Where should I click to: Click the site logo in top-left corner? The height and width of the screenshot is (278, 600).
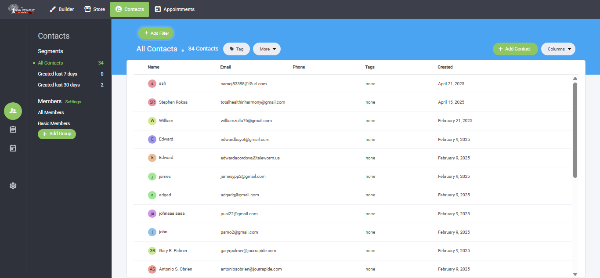[22, 9]
